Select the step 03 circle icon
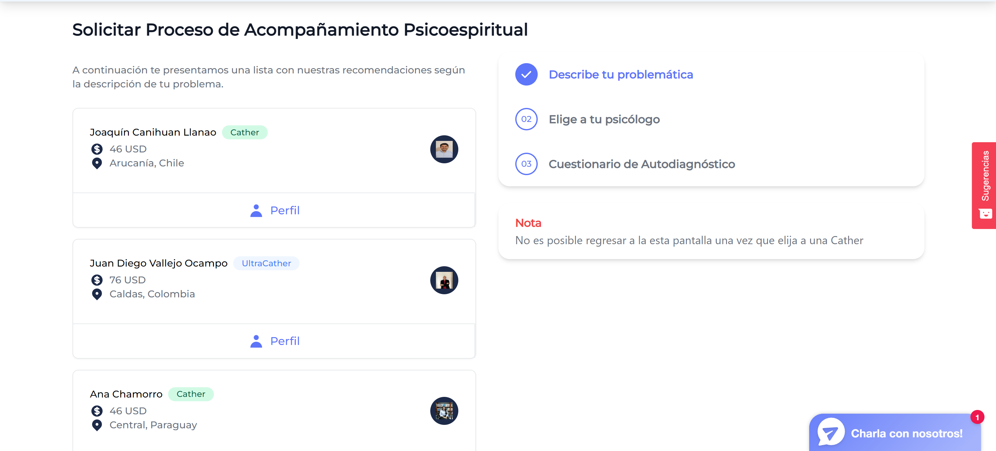Image resolution: width=996 pixels, height=451 pixels. pyautogui.click(x=526, y=164)
